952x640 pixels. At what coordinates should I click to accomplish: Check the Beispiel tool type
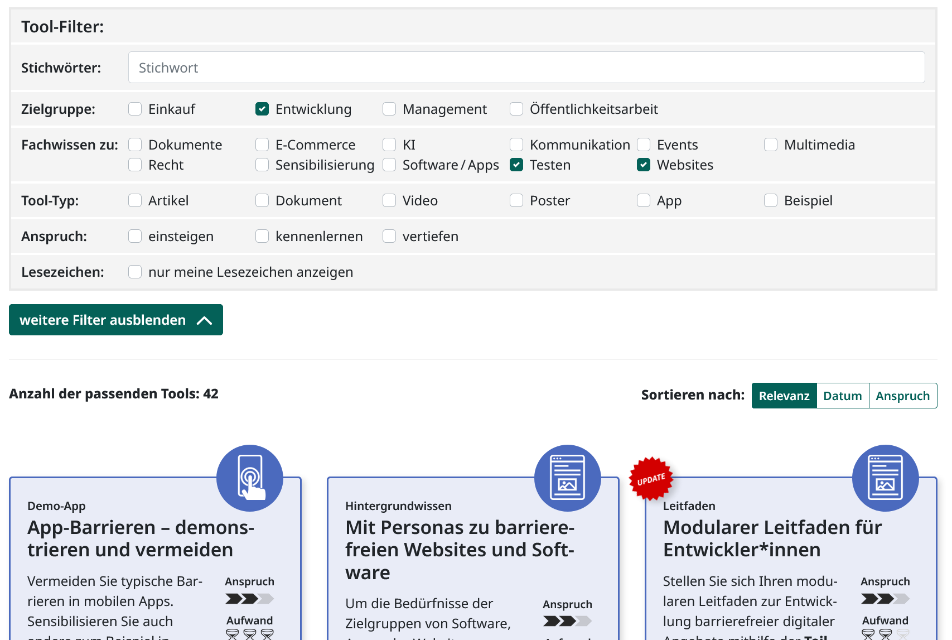pos(771,200)
